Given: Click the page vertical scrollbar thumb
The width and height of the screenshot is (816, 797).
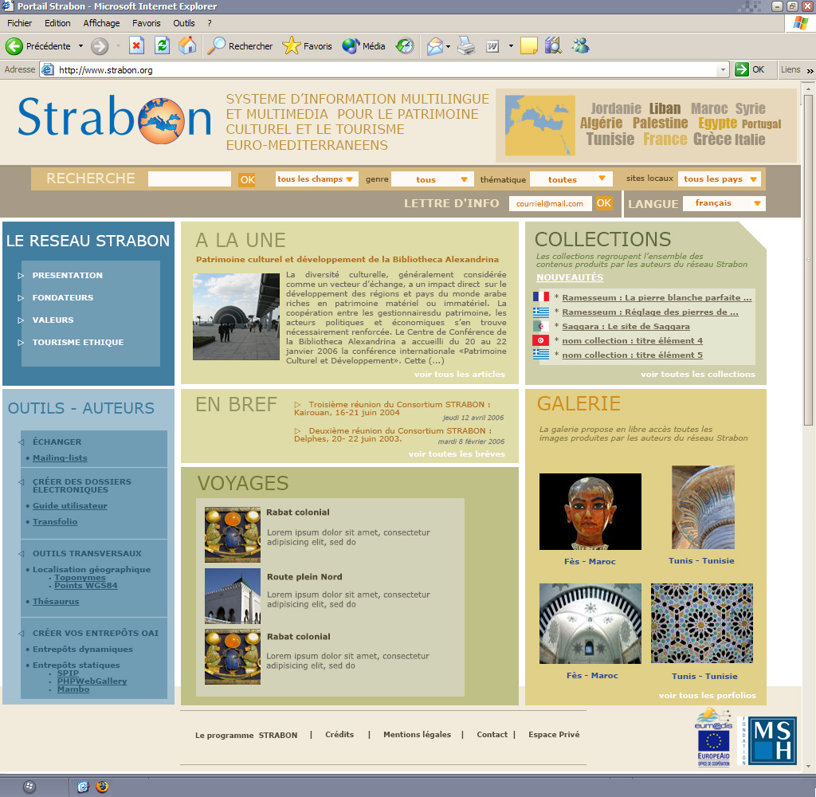Looking at the screenshot, I should [x=808, y=261].
